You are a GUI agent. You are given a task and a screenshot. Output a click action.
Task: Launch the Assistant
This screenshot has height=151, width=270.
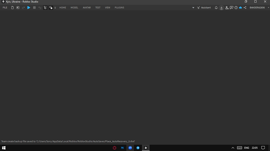(x=204, y=8)
